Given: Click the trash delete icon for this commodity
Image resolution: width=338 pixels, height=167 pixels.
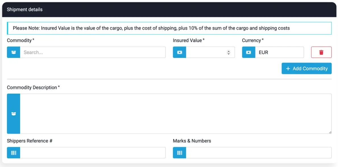Looking at the screenshot, I should (321, 52).
